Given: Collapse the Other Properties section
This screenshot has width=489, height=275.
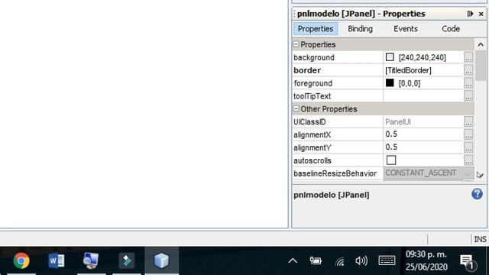Looking at the screenshot, I should 296,108.
